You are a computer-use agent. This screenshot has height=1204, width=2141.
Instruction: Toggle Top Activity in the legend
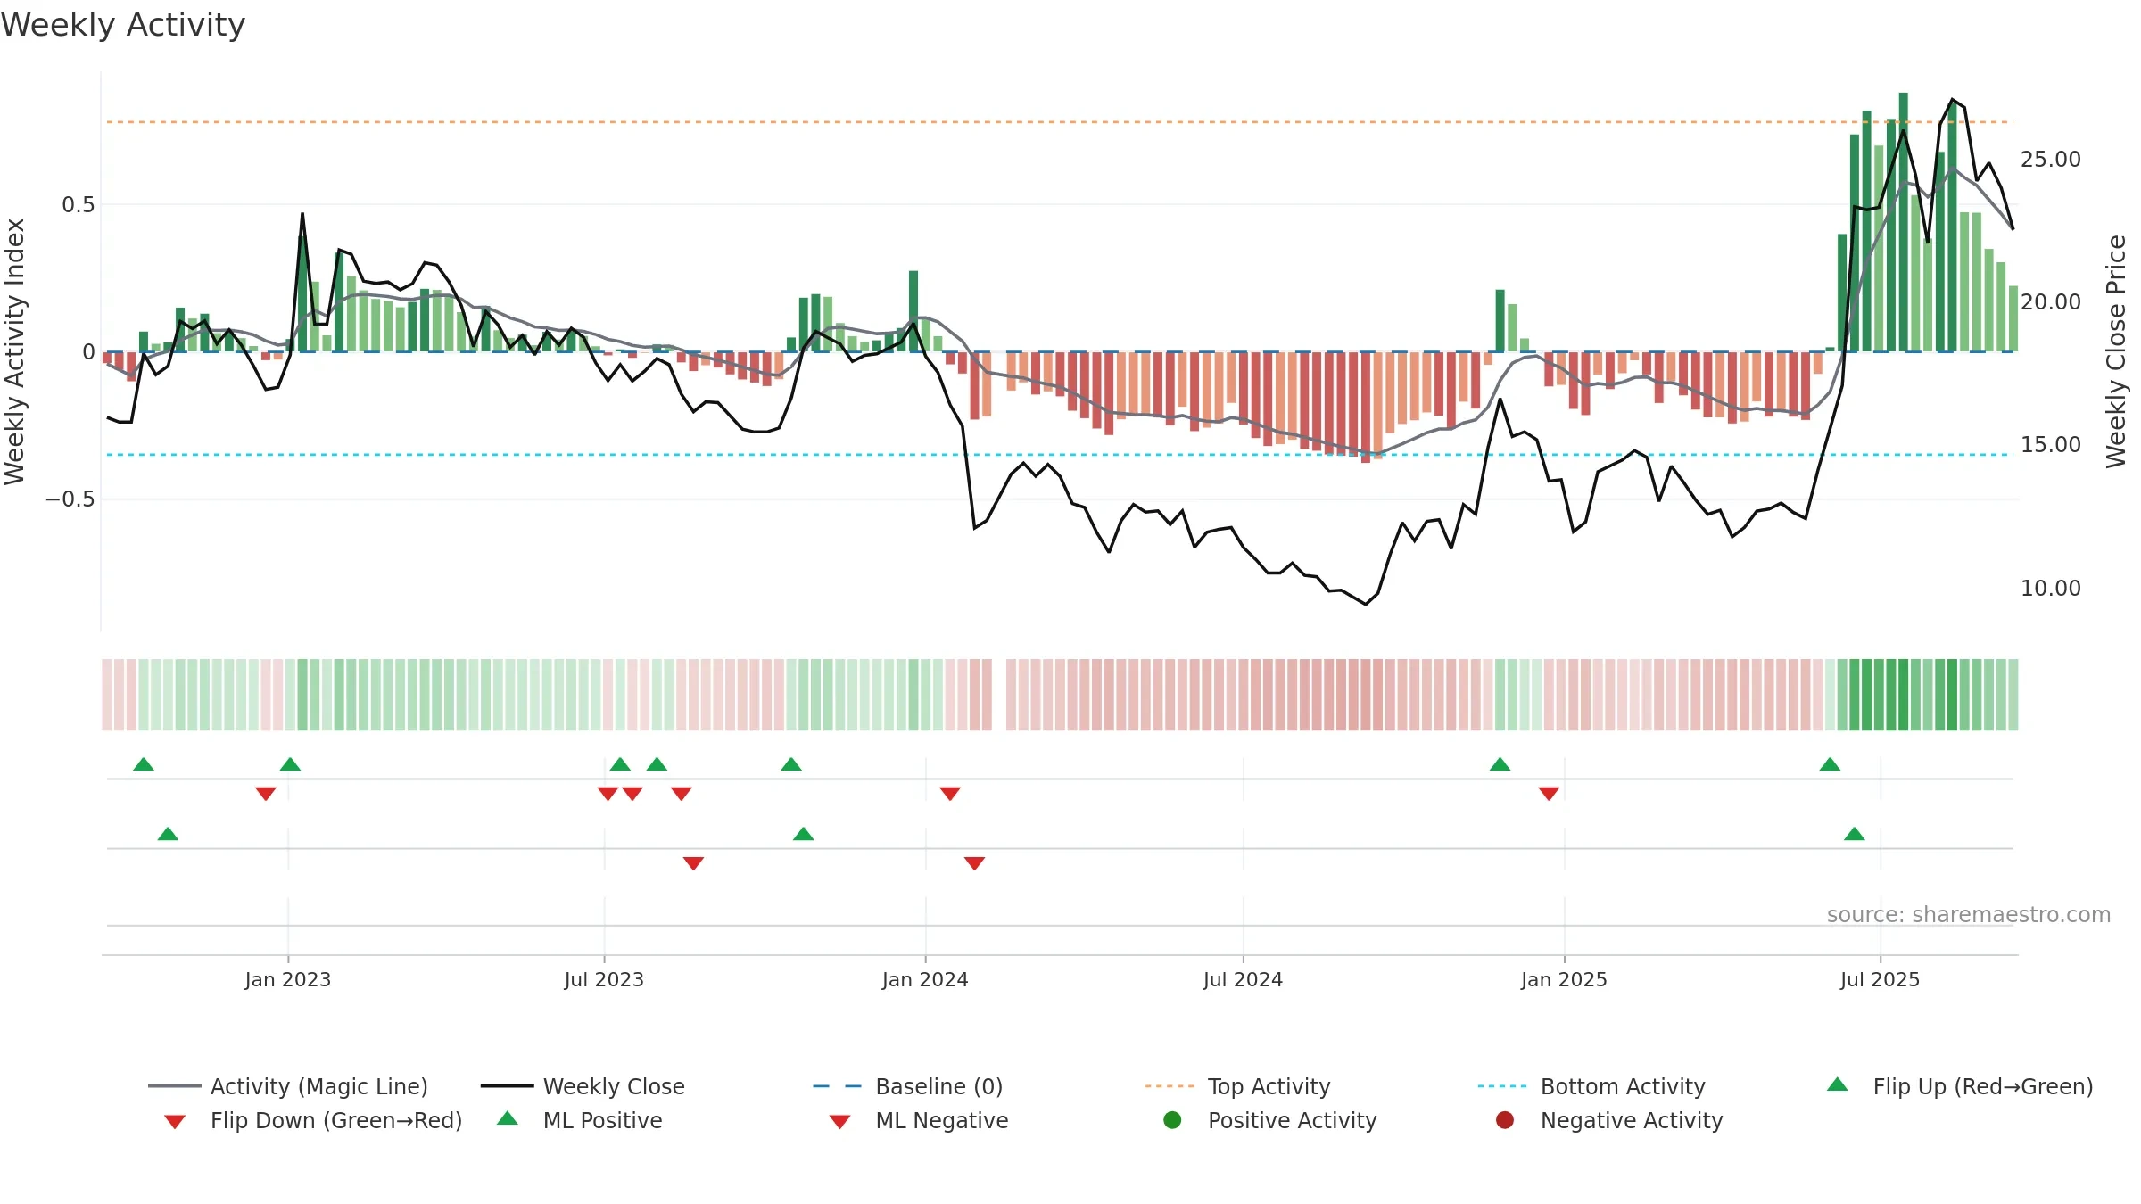pos(1237,1086)
